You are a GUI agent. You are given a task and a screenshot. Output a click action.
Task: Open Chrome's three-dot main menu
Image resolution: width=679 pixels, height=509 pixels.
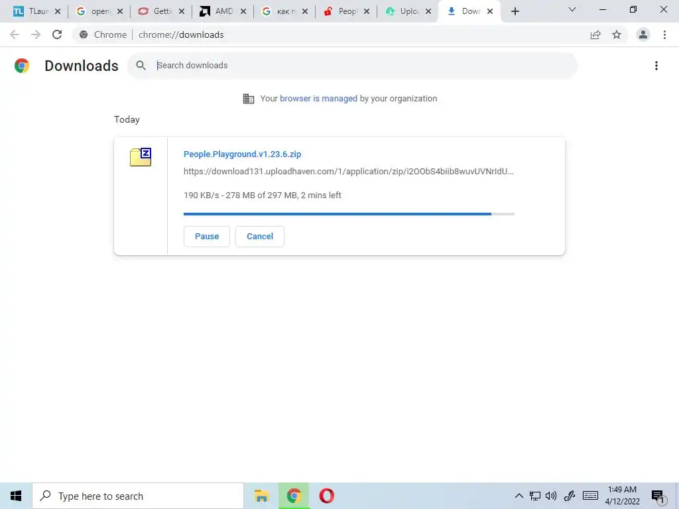[x=664, y=34]
